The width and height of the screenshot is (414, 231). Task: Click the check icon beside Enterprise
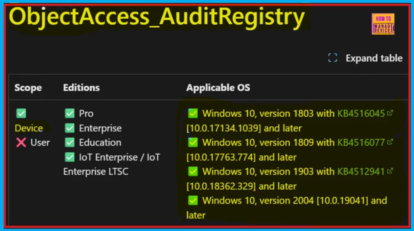(70, 128)
